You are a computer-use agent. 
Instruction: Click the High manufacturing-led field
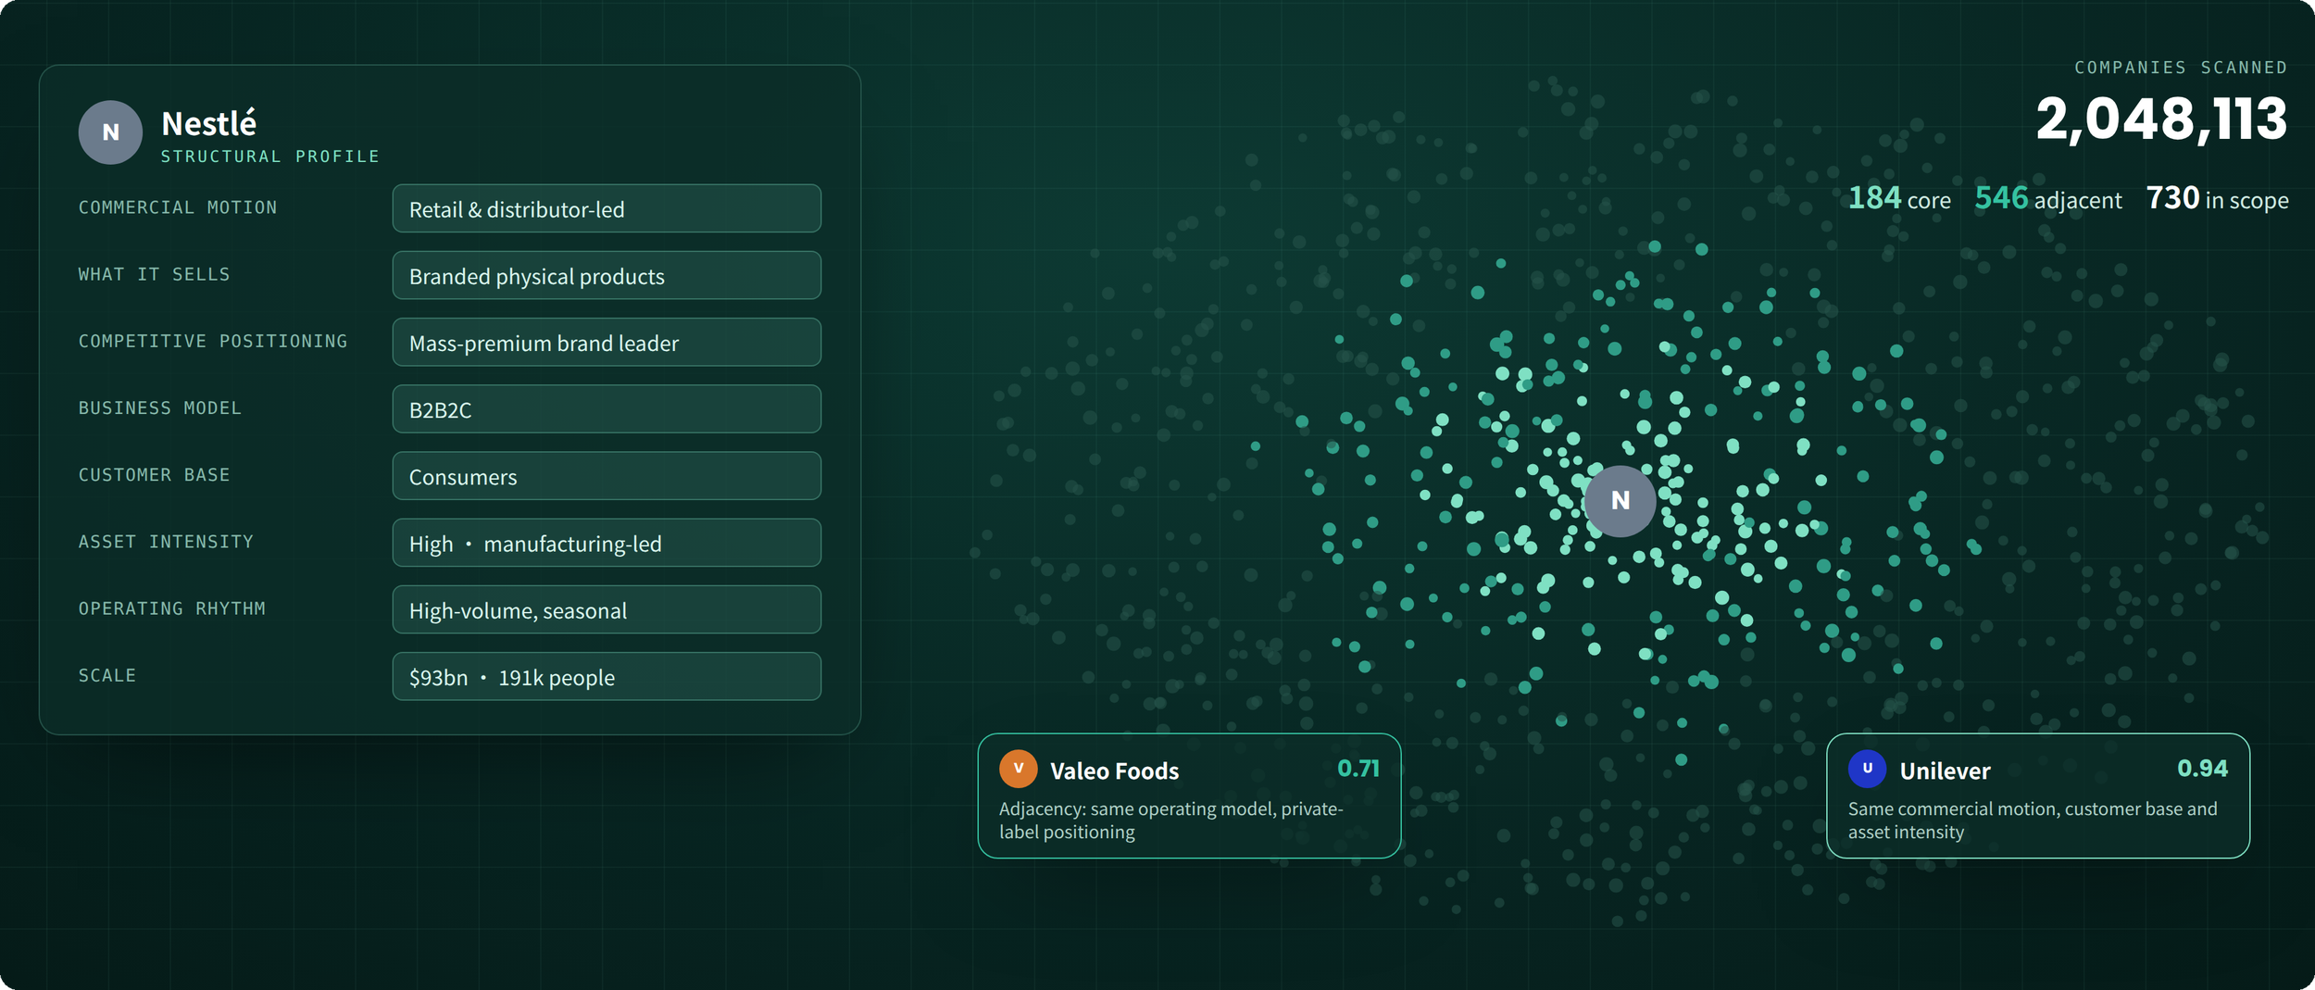click(607, 543)
